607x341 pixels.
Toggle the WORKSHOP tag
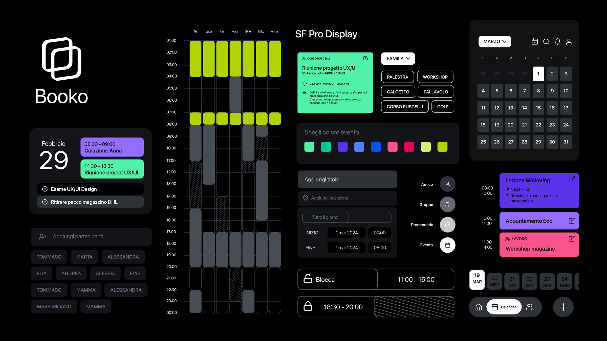435,77
